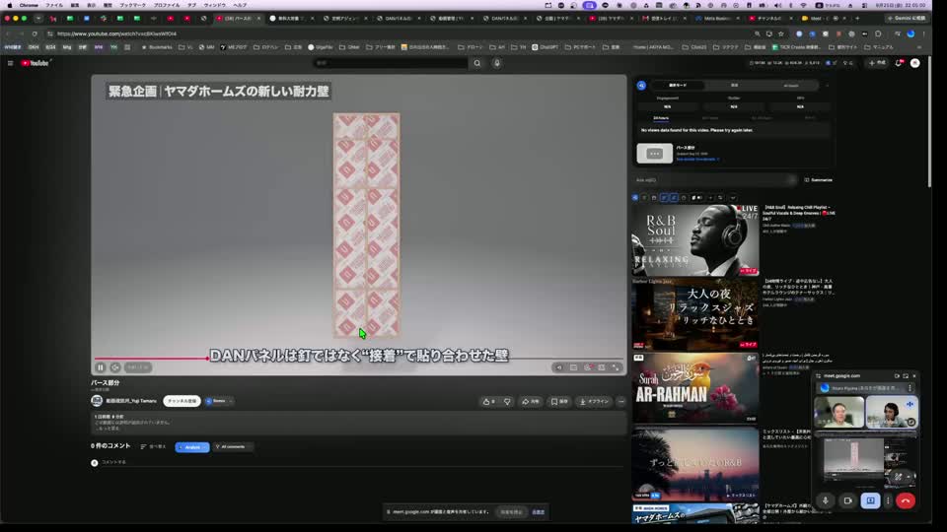
Task: Dislike the video with thumbs down
Action: [507, 402]
